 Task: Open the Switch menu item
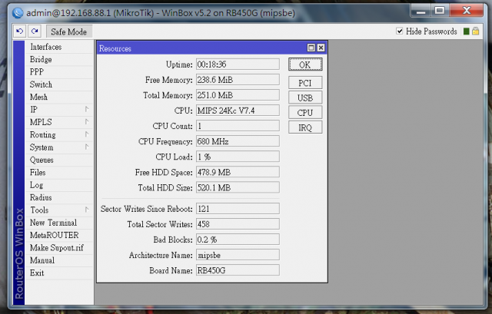click(59, 84)
